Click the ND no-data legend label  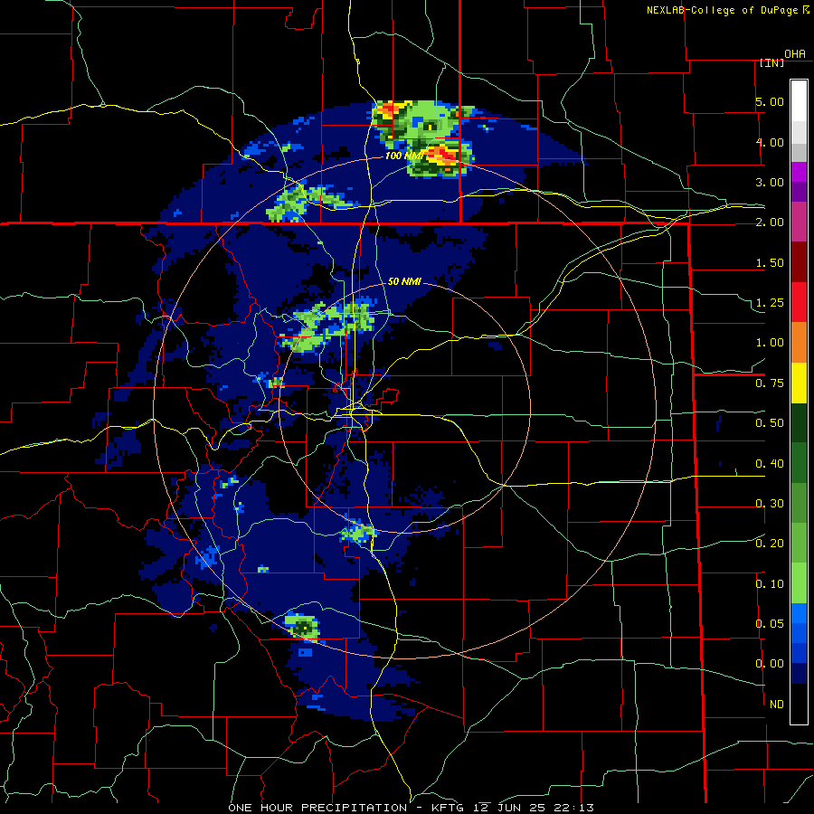coord(777,705)
